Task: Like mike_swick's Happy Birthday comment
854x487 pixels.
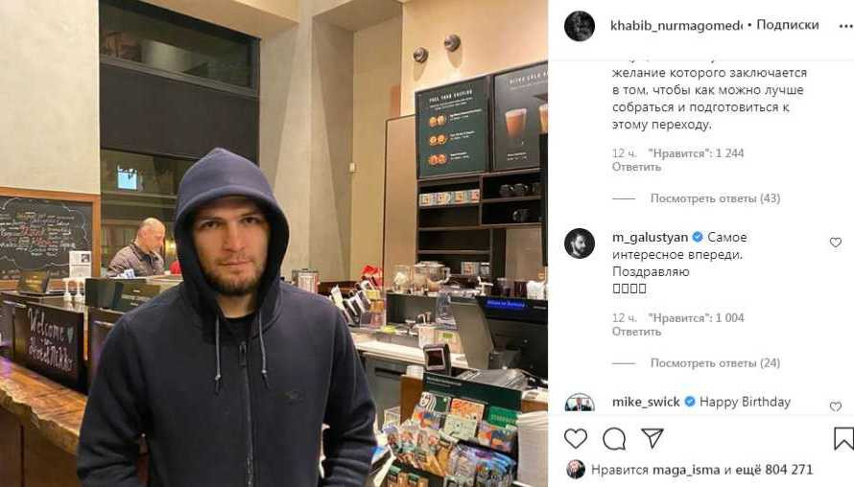Action: click(836, 406)
